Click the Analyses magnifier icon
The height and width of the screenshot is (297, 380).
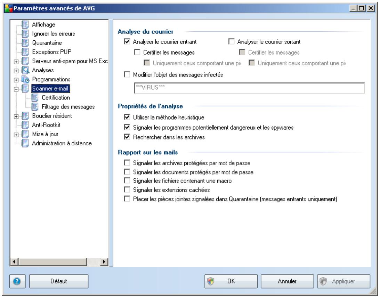pyautogui.click(x=25, y=70)
